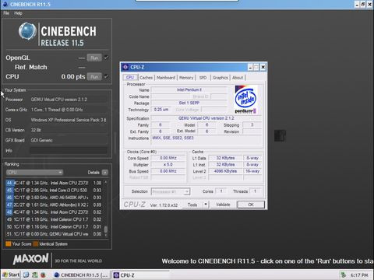This screenshot has height=280, width=374.
Task: Click the Processor field in Your System
Action: pyautogui.click(x=69, y=100)
